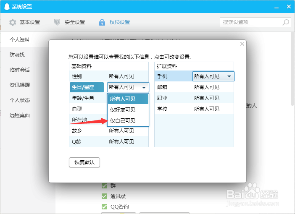
Task: Select 资讯提醒 in the sidebar
Action: 20,85
